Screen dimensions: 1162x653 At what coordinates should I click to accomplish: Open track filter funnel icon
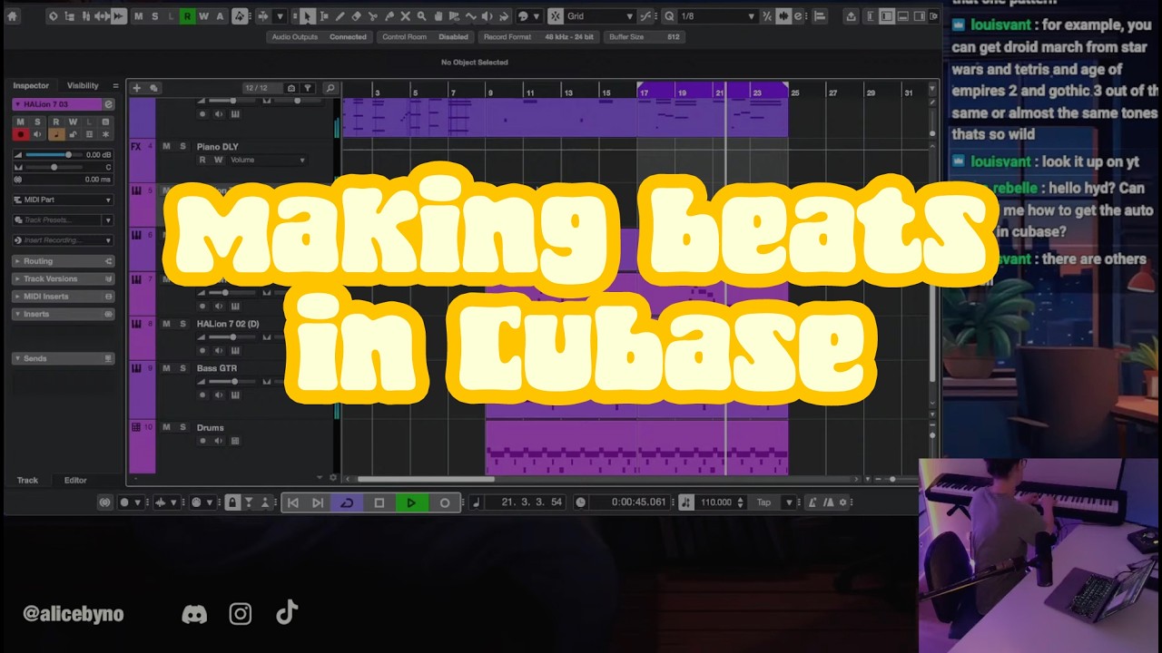[309, 88]
